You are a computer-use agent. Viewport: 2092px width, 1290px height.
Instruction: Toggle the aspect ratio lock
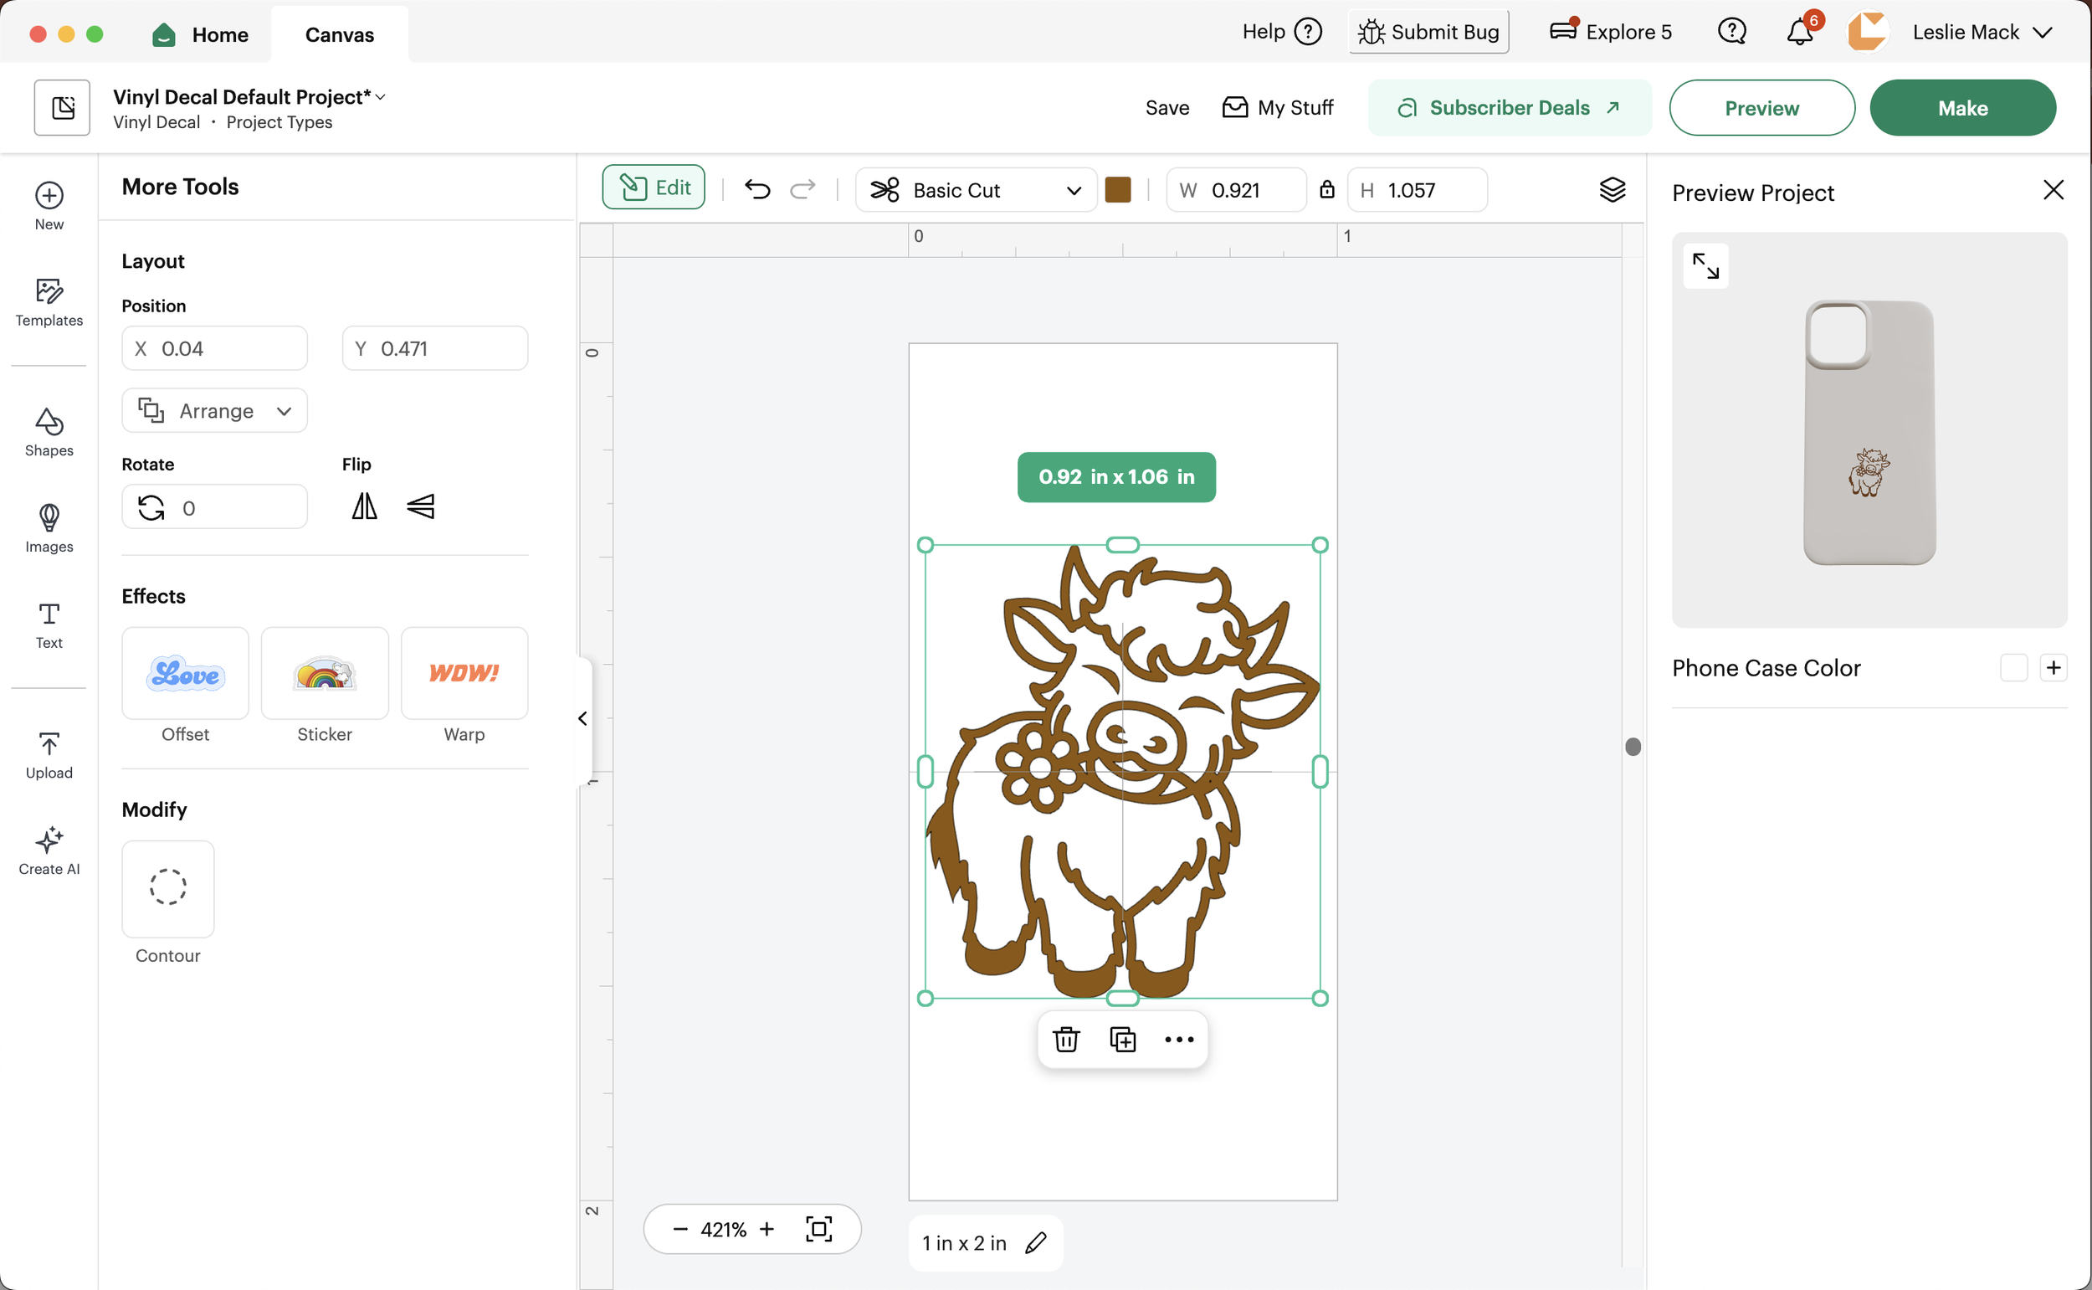(1327, 189)
